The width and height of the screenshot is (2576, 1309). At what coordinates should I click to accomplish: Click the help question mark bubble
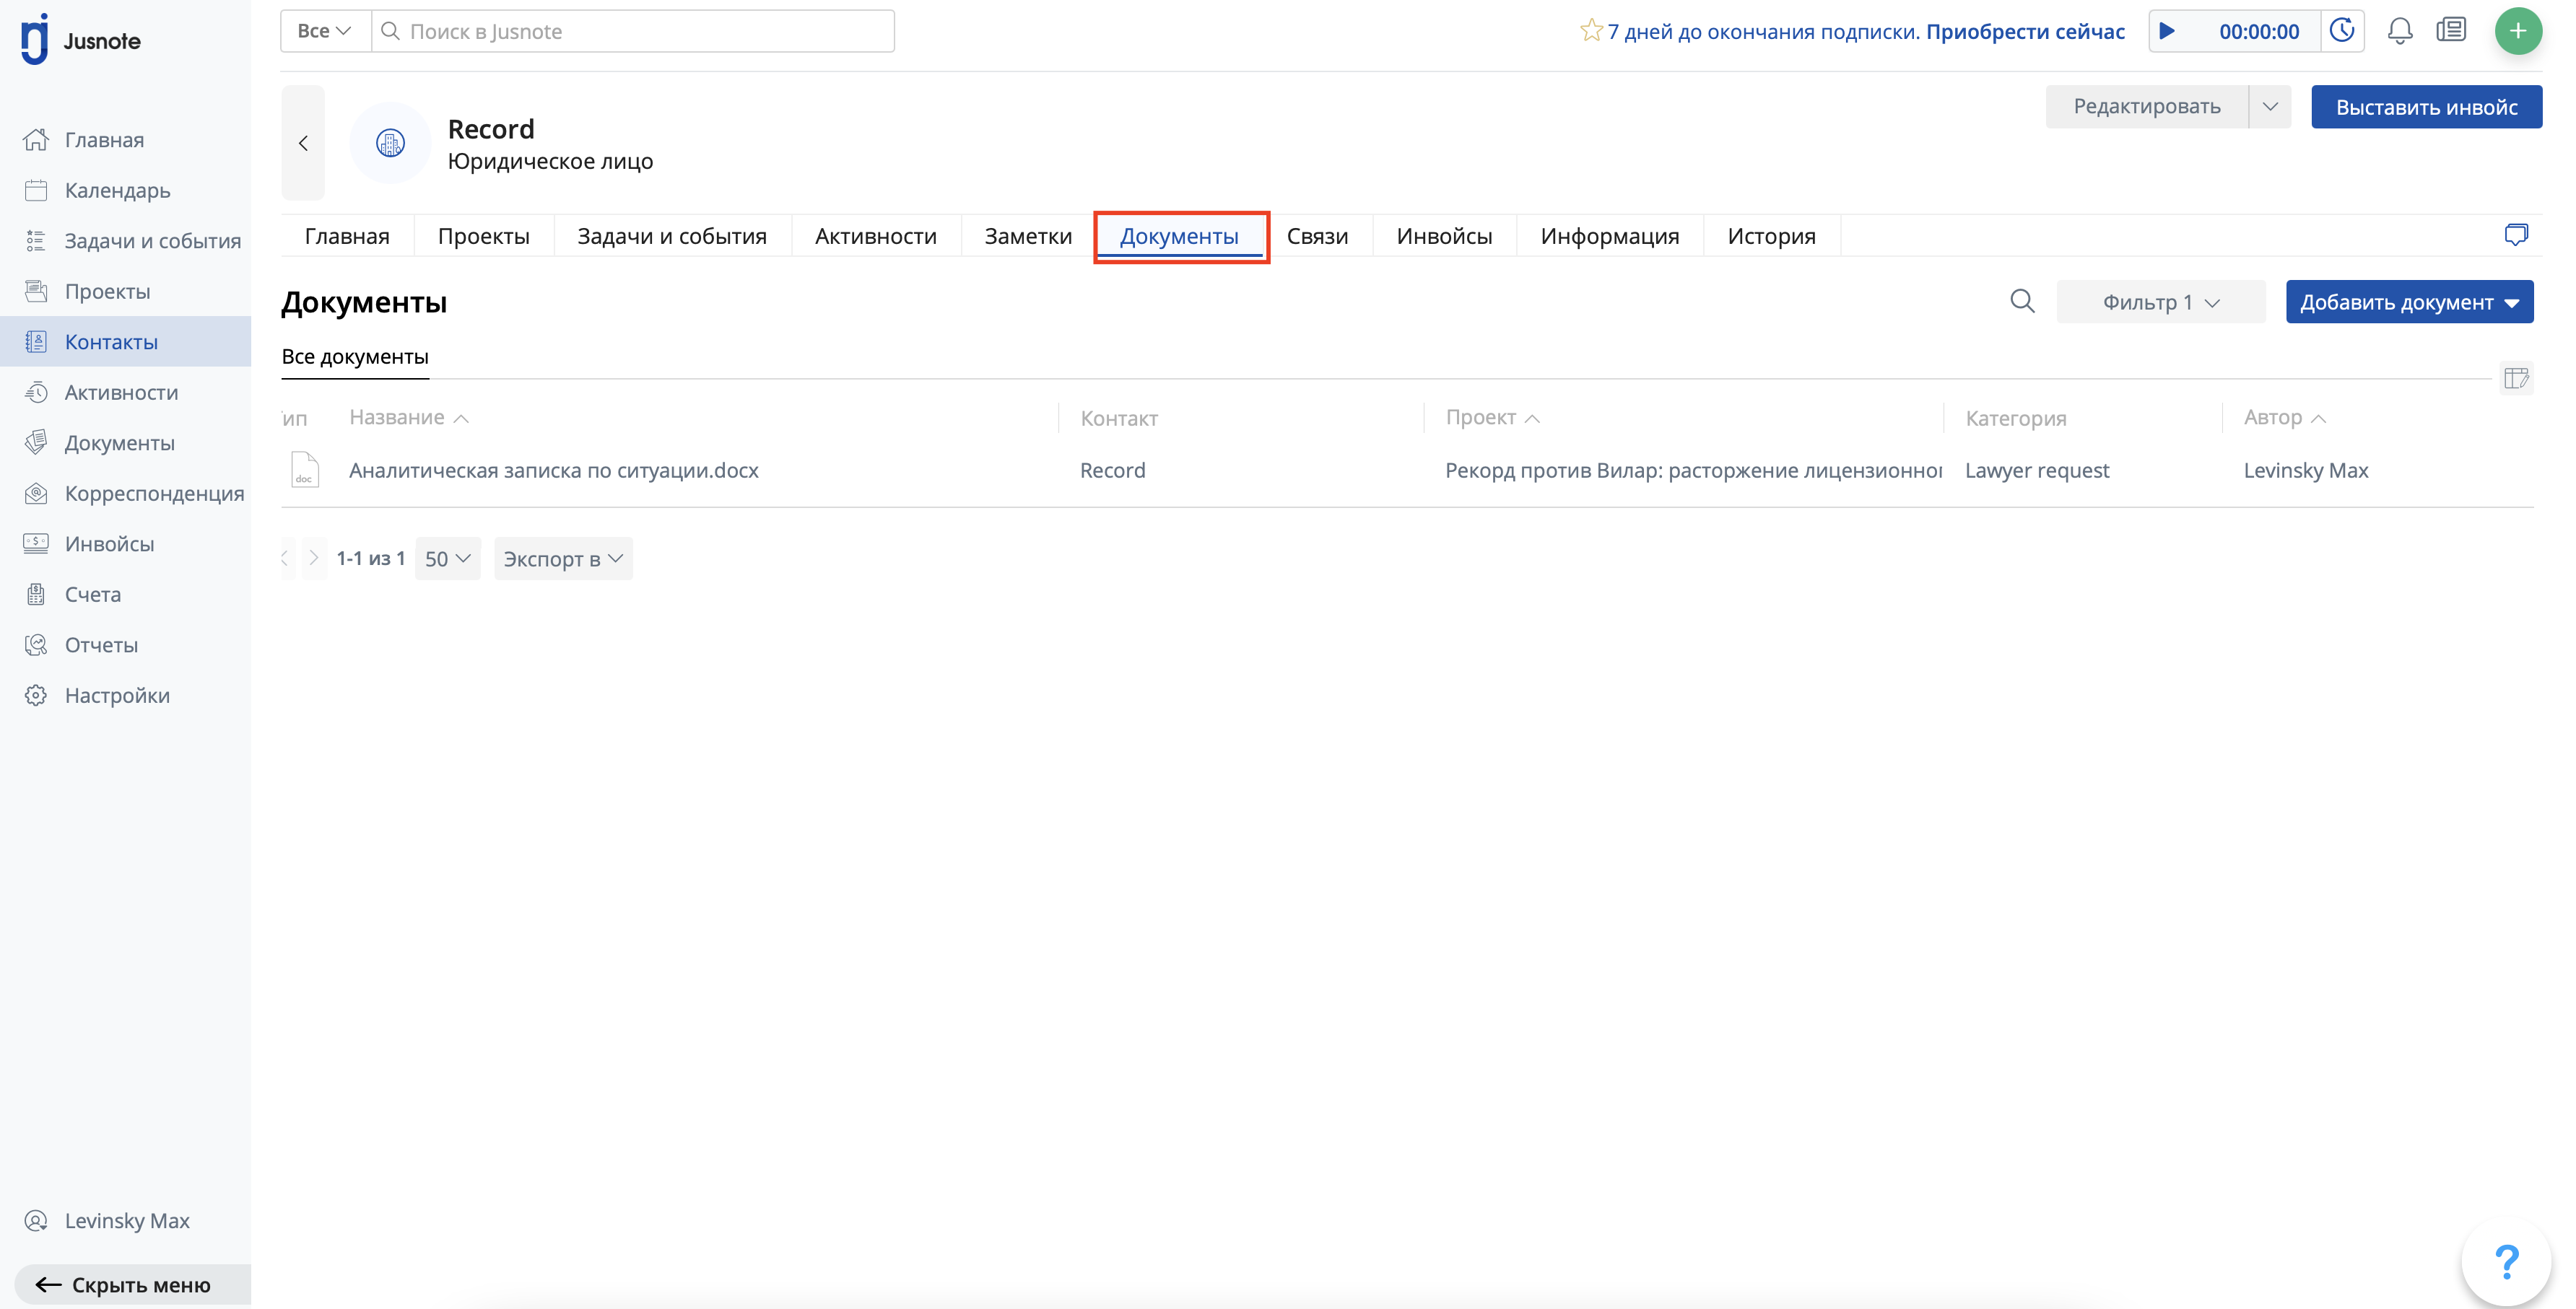pos(2506,1261)
